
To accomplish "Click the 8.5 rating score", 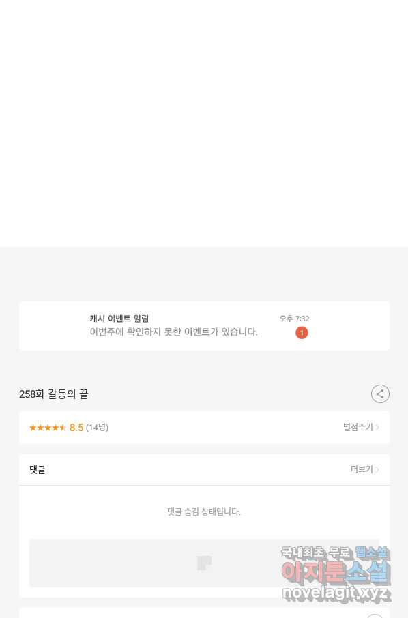I will 76,428.
